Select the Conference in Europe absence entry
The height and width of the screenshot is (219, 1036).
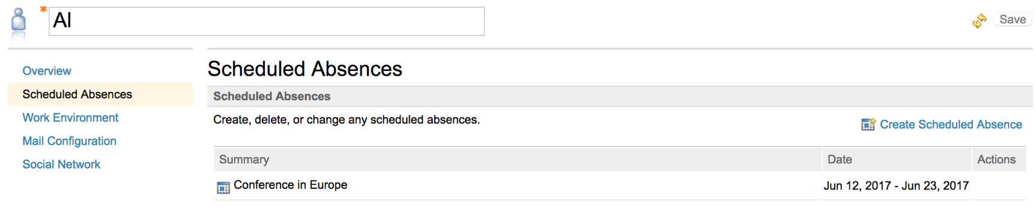pos(290,185)
